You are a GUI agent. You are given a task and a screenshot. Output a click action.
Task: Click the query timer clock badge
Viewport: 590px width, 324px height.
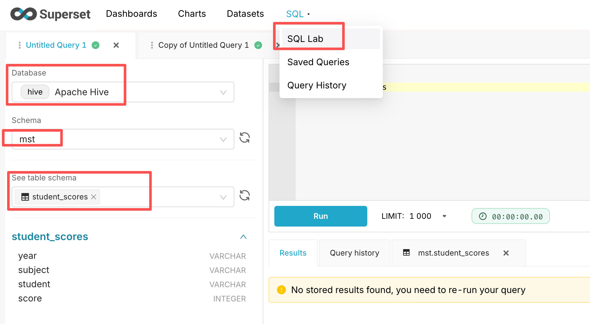coord(510,216)
